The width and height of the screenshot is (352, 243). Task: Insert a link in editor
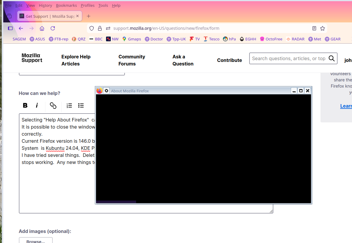coord(53,105)
